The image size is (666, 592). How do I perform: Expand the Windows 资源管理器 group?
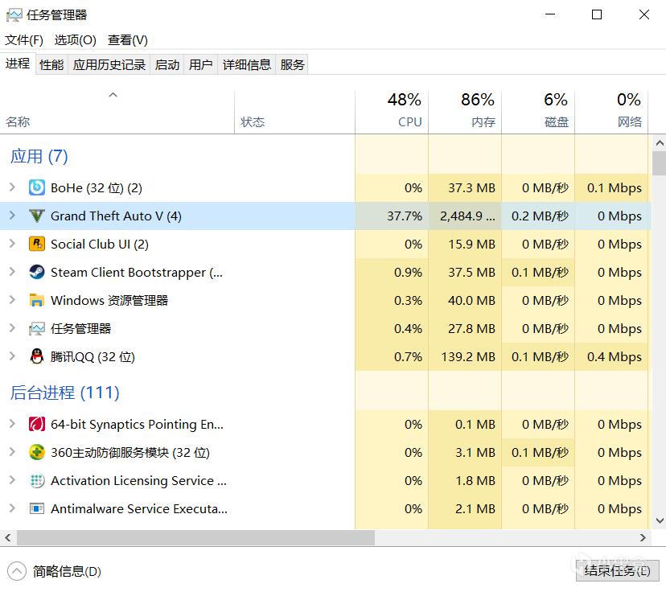tap(12, 300)
